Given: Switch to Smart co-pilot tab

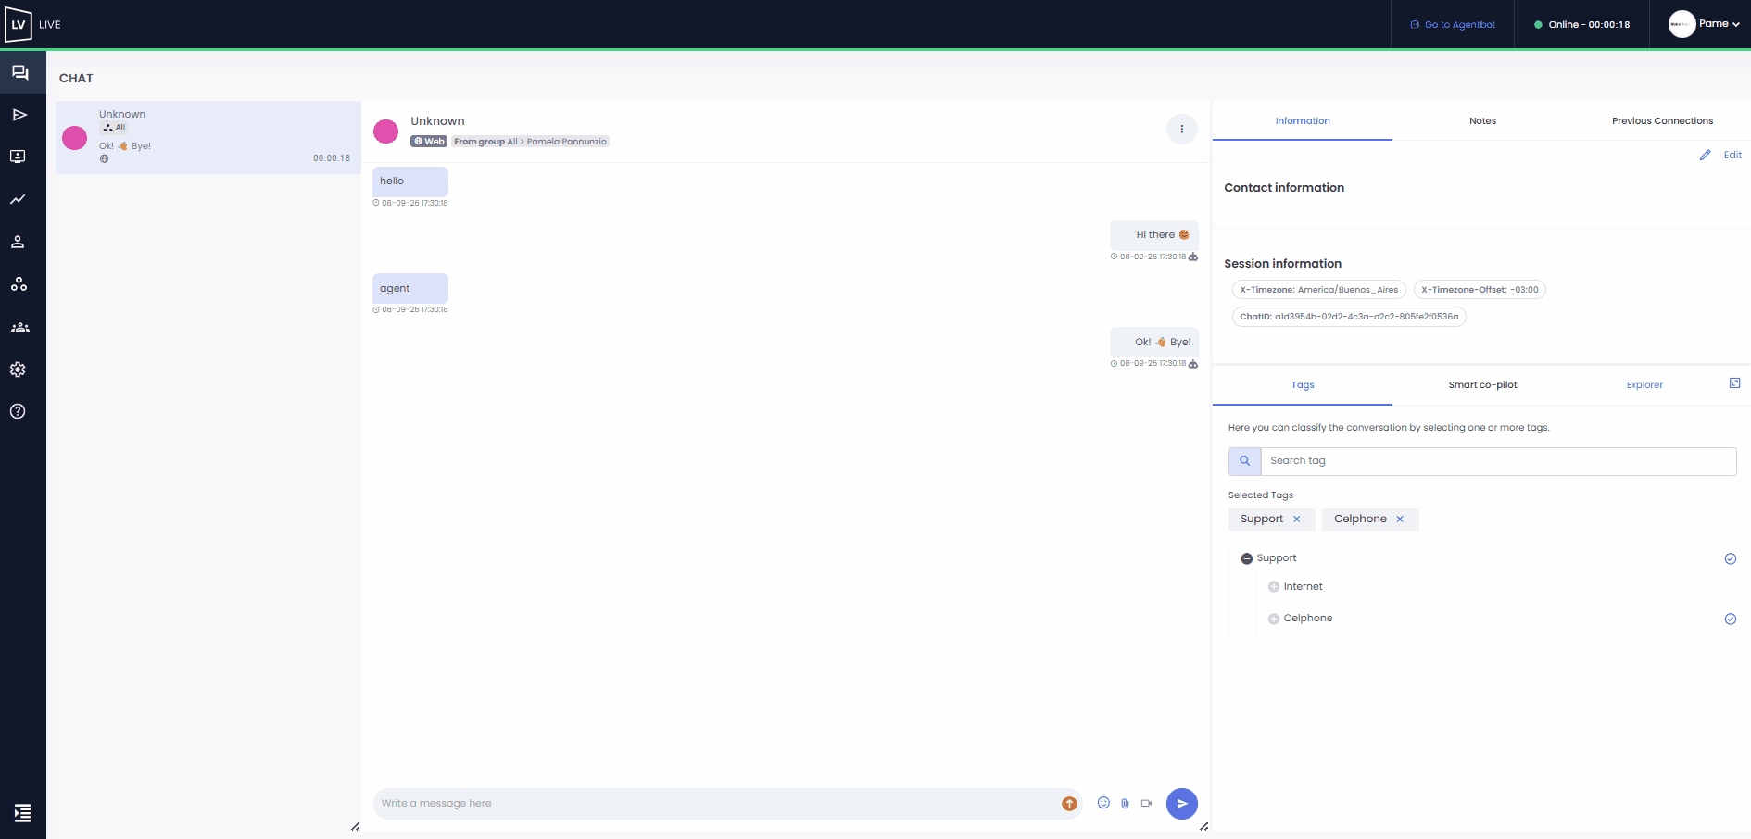Looking at the screenshot, I should pyautogui.click(x=1482, y=385).
